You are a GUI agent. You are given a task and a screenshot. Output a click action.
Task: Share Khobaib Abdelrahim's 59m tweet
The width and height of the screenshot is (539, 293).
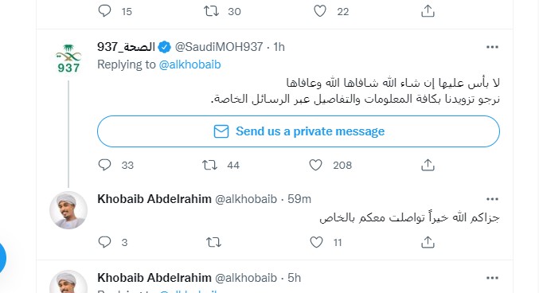click(428, 242)
